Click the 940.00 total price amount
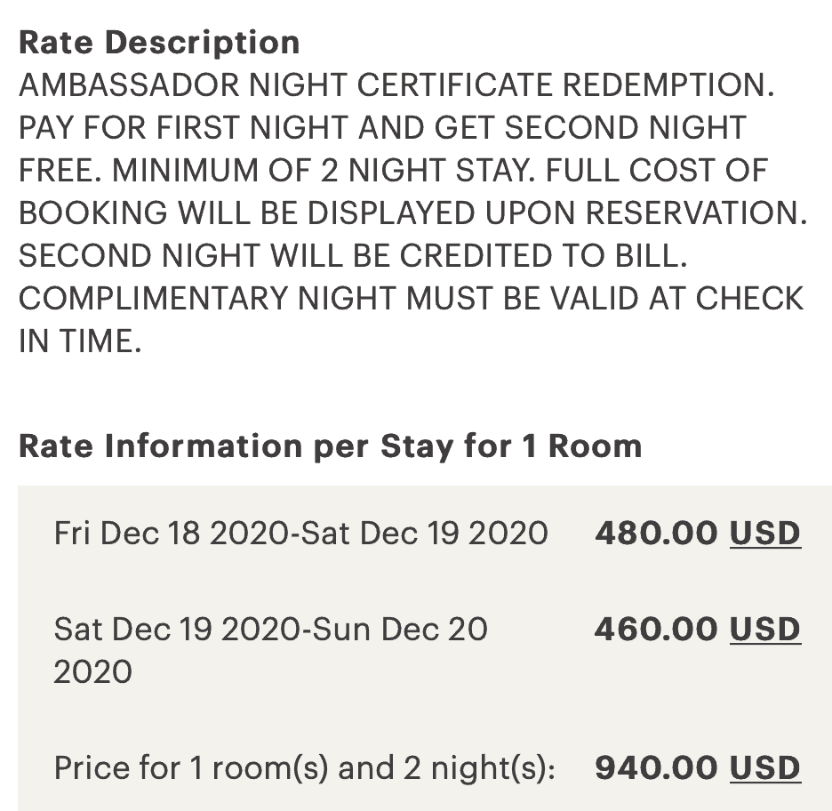The image size is (832, 811). [x=656, y=768]
